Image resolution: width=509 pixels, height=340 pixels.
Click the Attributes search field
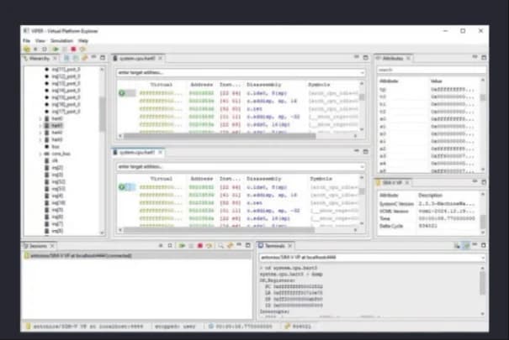[431, 70]
